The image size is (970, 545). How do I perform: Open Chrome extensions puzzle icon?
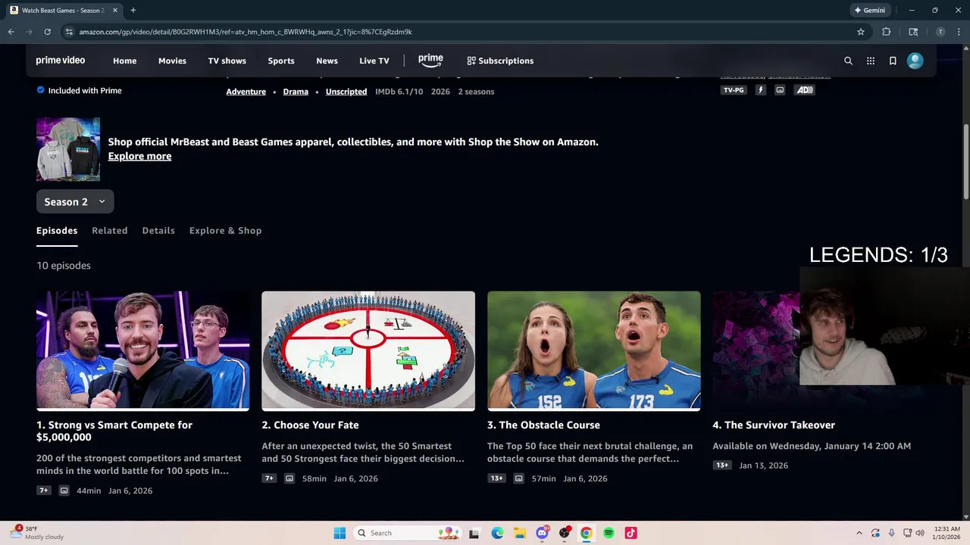[886, 32]
